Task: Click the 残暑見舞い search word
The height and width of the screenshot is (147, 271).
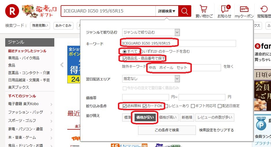Action: pos(40,26)
